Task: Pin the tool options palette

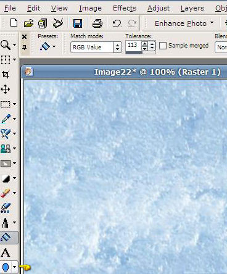Action: pos(24,48)
